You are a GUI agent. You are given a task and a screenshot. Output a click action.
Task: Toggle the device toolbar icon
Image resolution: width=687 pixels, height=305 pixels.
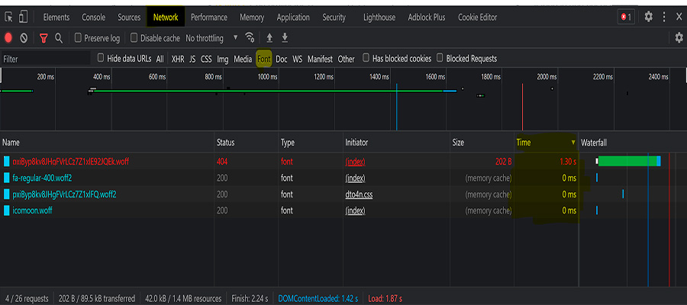24,17
